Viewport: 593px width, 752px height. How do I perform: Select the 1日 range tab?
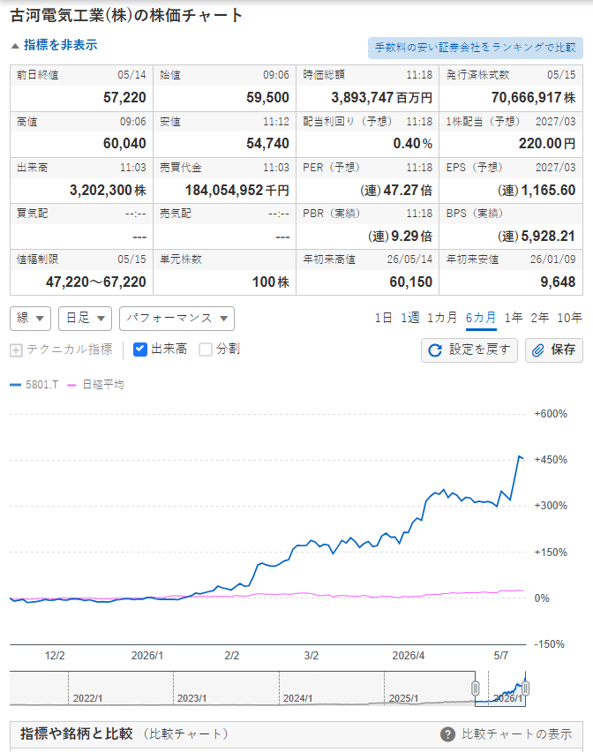[x=383, y=318]
